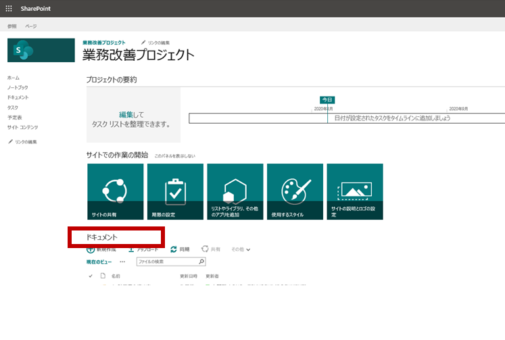Click the SharePoint site logo
505x340 pixels.
(x=41, y=50)
